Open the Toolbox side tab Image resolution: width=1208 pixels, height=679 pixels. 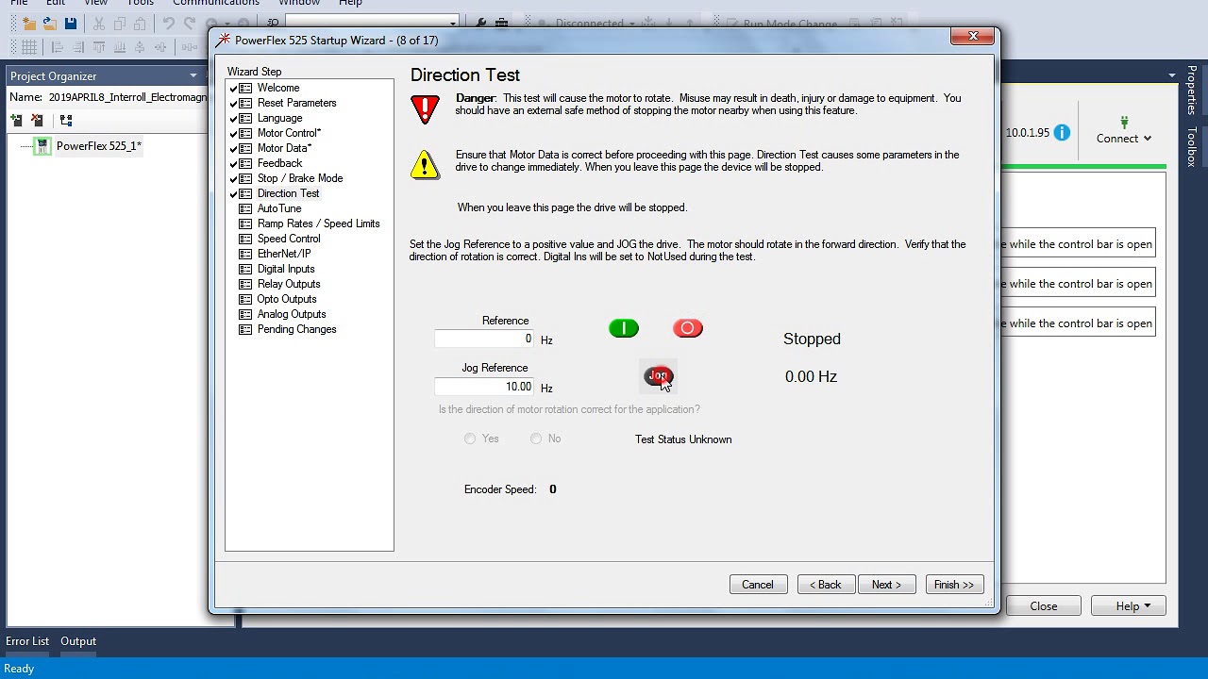pos(1192,146)
